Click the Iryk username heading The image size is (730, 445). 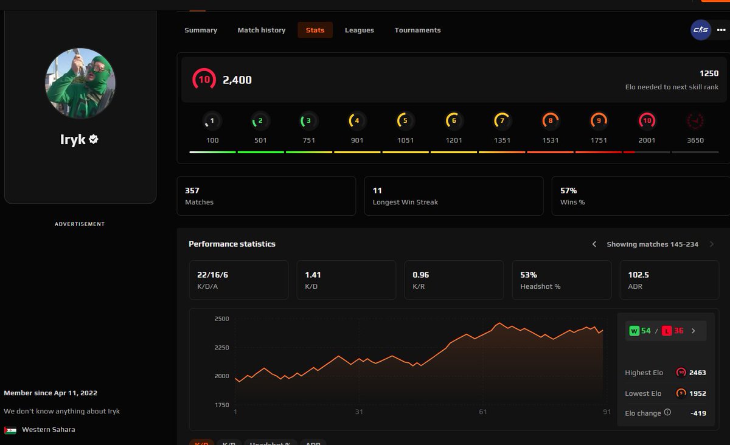[73, 139]
